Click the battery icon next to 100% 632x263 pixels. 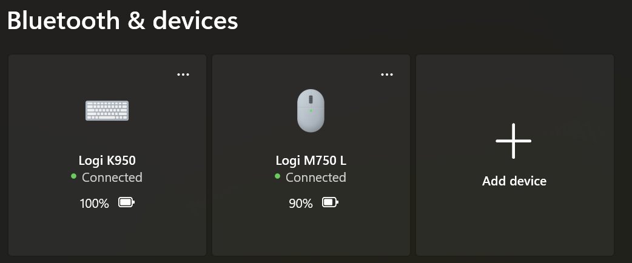coord(126,202)
